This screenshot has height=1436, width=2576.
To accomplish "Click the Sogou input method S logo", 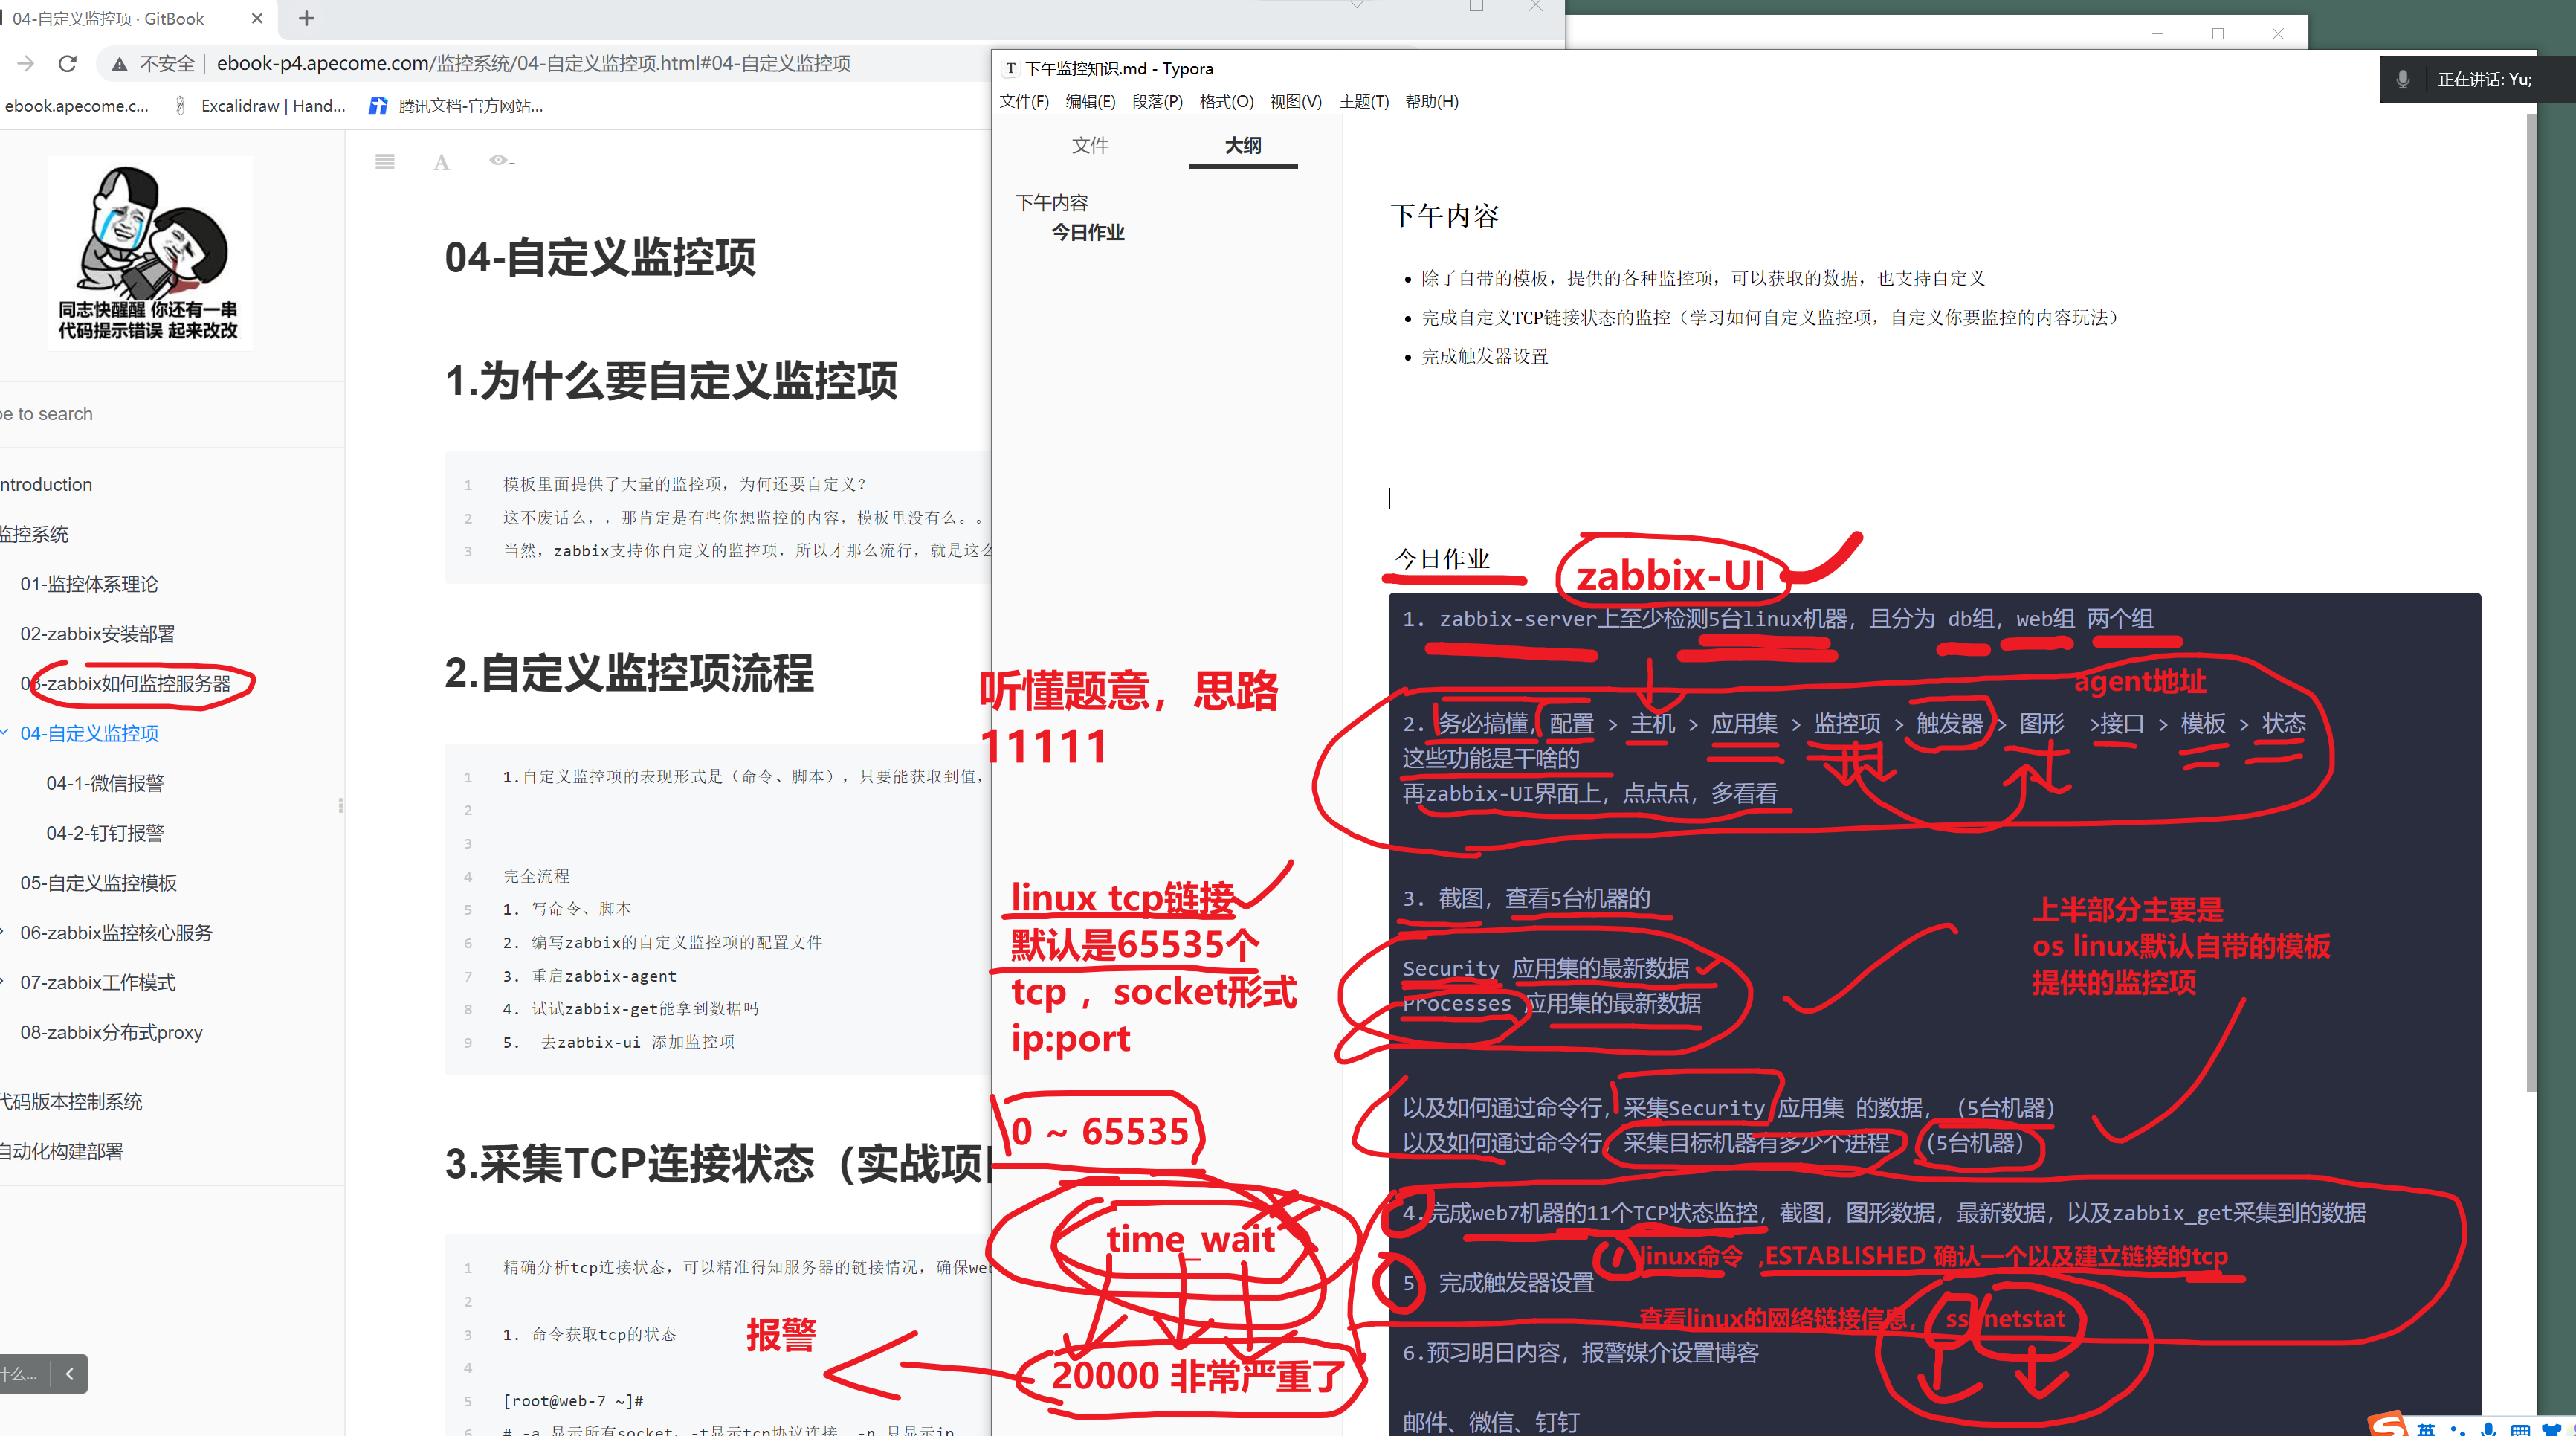I will [2388, 1425].
